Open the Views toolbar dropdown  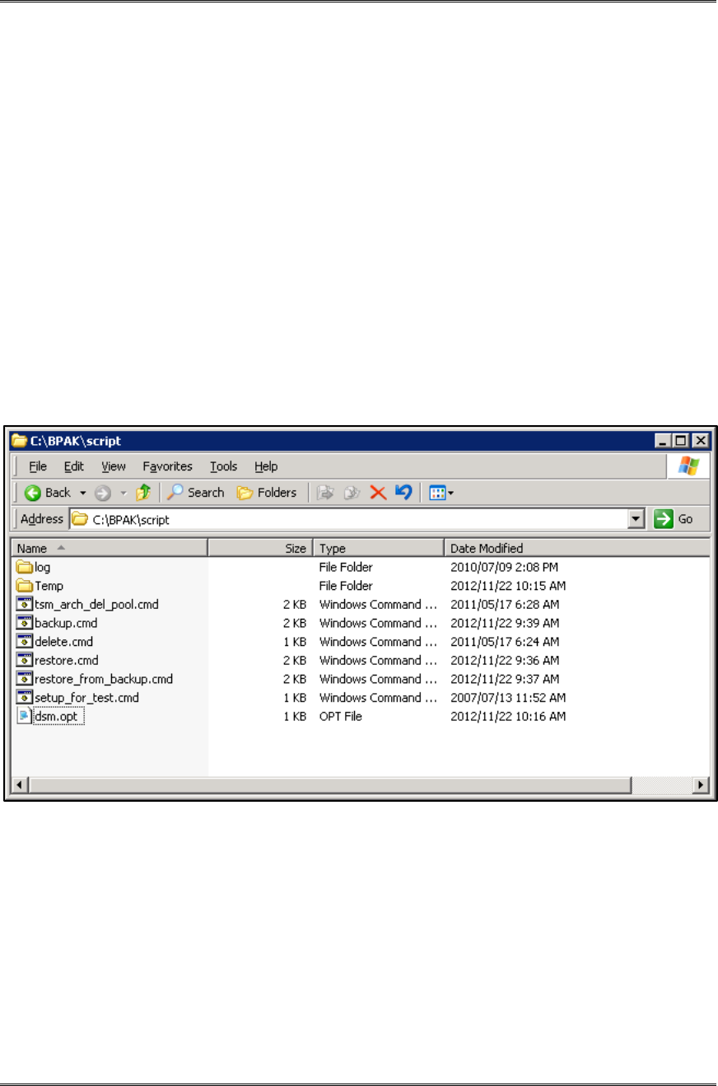441,493
